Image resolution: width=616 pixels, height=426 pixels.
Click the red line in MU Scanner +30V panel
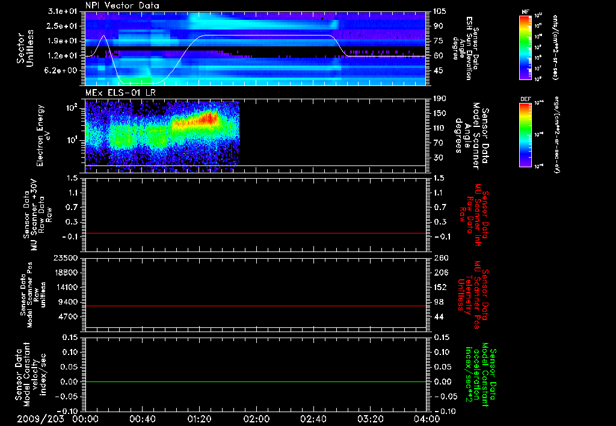[x=256, y=233]
